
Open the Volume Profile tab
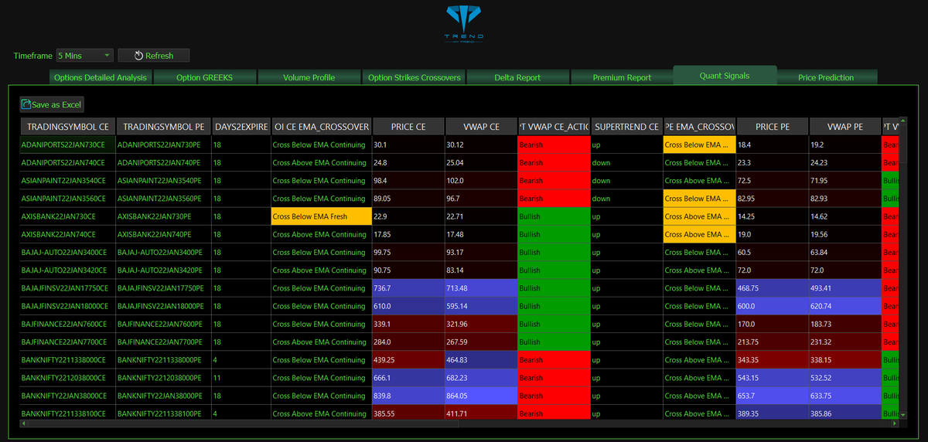[x=309, y=77]
